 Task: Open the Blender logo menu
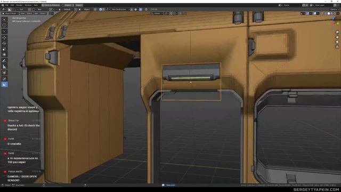pyautogui.click(x=3, y=5)
